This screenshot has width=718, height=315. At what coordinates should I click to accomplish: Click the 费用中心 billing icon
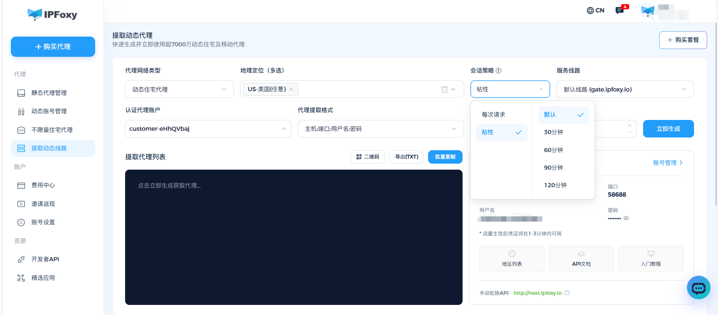click(21, 185)
